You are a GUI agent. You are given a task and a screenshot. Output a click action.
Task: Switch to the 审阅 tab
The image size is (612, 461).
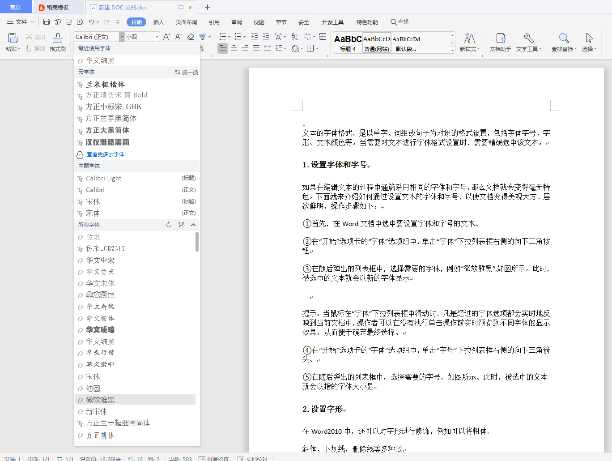pyautogui.click(x=237, y=22)
